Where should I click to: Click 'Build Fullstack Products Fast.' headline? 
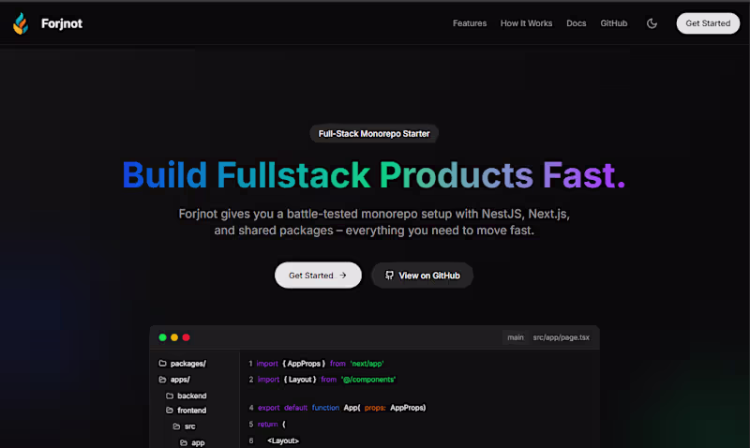[373, 175]
